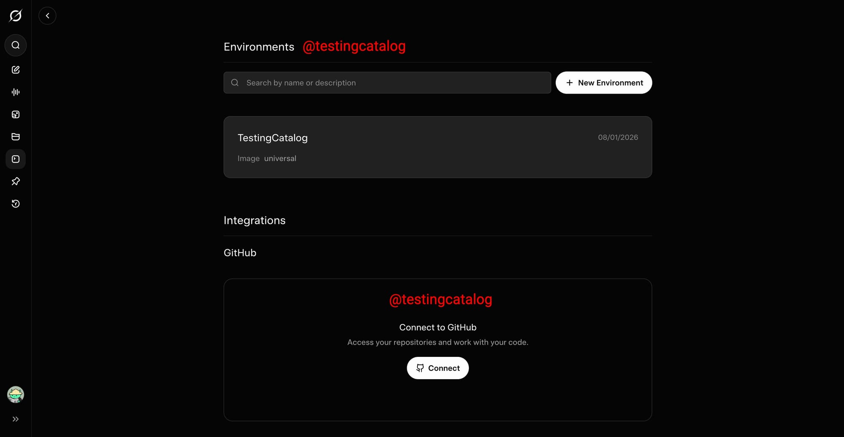The width and height of the screenshot is (844, 437).
Task: Select the environments terminal icon in sidebar
Action: click(x=16, y=159)
